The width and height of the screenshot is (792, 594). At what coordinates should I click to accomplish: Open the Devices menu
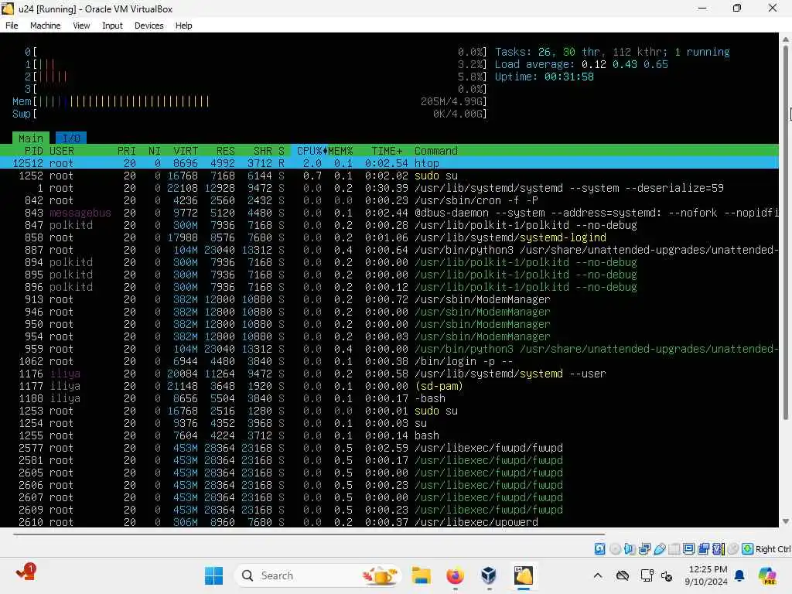point(149,26)
